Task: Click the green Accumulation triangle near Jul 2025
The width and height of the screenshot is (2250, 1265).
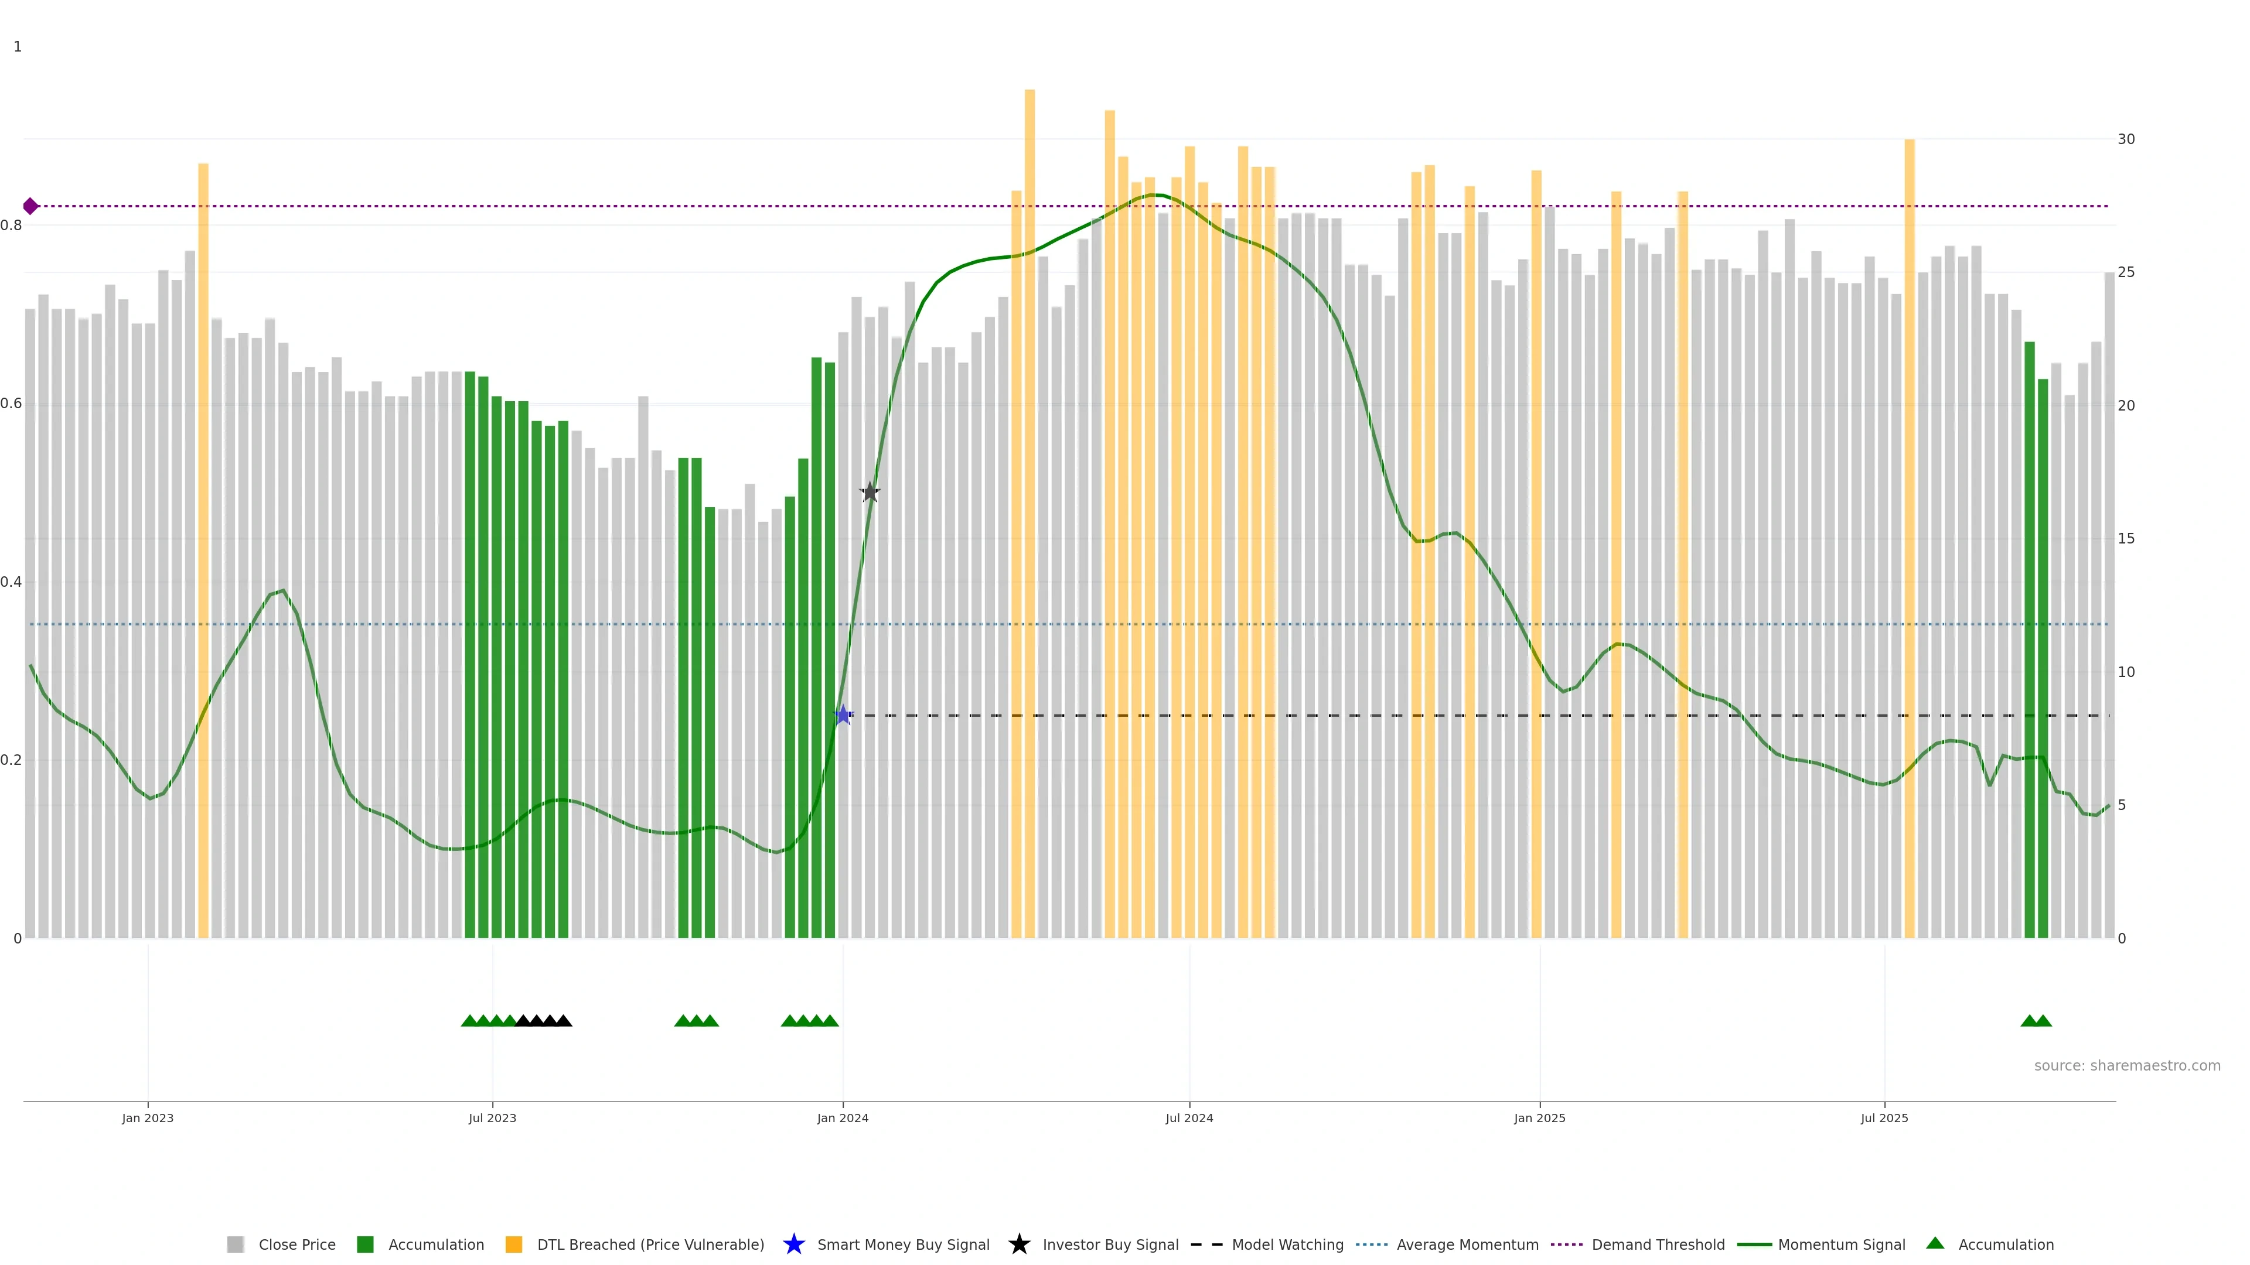Action: pos(2029,1021)
